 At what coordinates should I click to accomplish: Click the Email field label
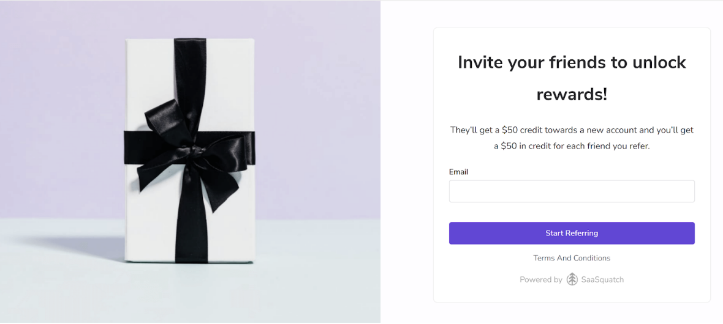(x=458, y=172)
